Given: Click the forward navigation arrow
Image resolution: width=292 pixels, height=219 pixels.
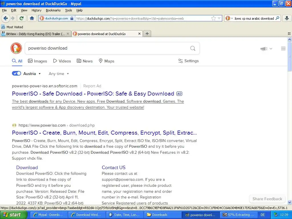Looking at the screenshot, I should click(13, 18).
